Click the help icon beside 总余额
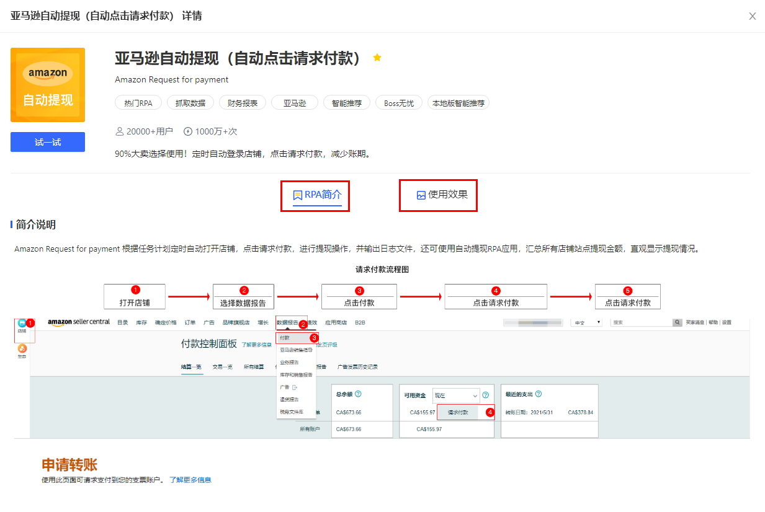 [358, 394]
